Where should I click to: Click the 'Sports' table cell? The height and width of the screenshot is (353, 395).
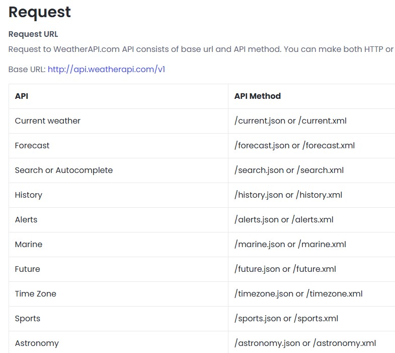(x=118, y=319)
